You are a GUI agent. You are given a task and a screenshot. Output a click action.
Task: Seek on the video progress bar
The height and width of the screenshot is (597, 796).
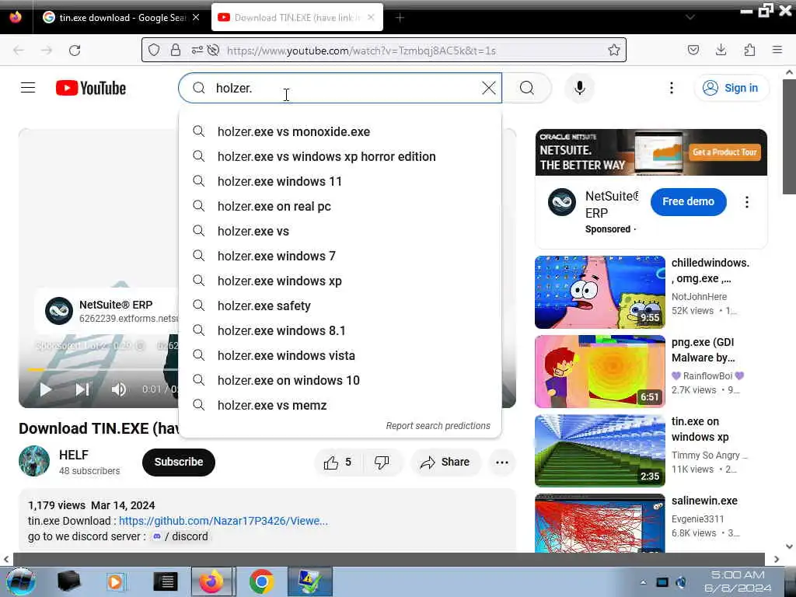(103, 369)
